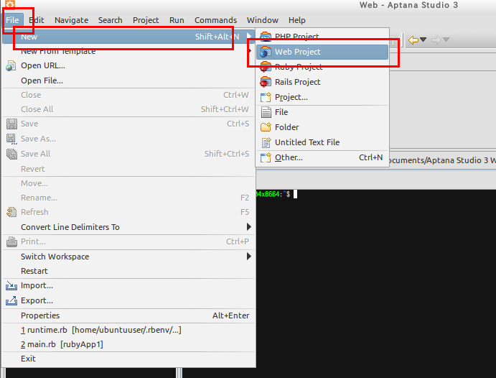Click the Back navigation arrow icon
This screenshot has height=378, width=496.
[x=413, y=40]
